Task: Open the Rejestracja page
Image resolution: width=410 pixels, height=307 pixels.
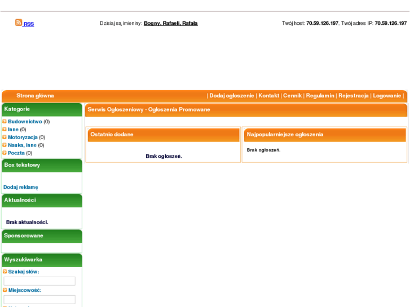Action: pos(353,96)
